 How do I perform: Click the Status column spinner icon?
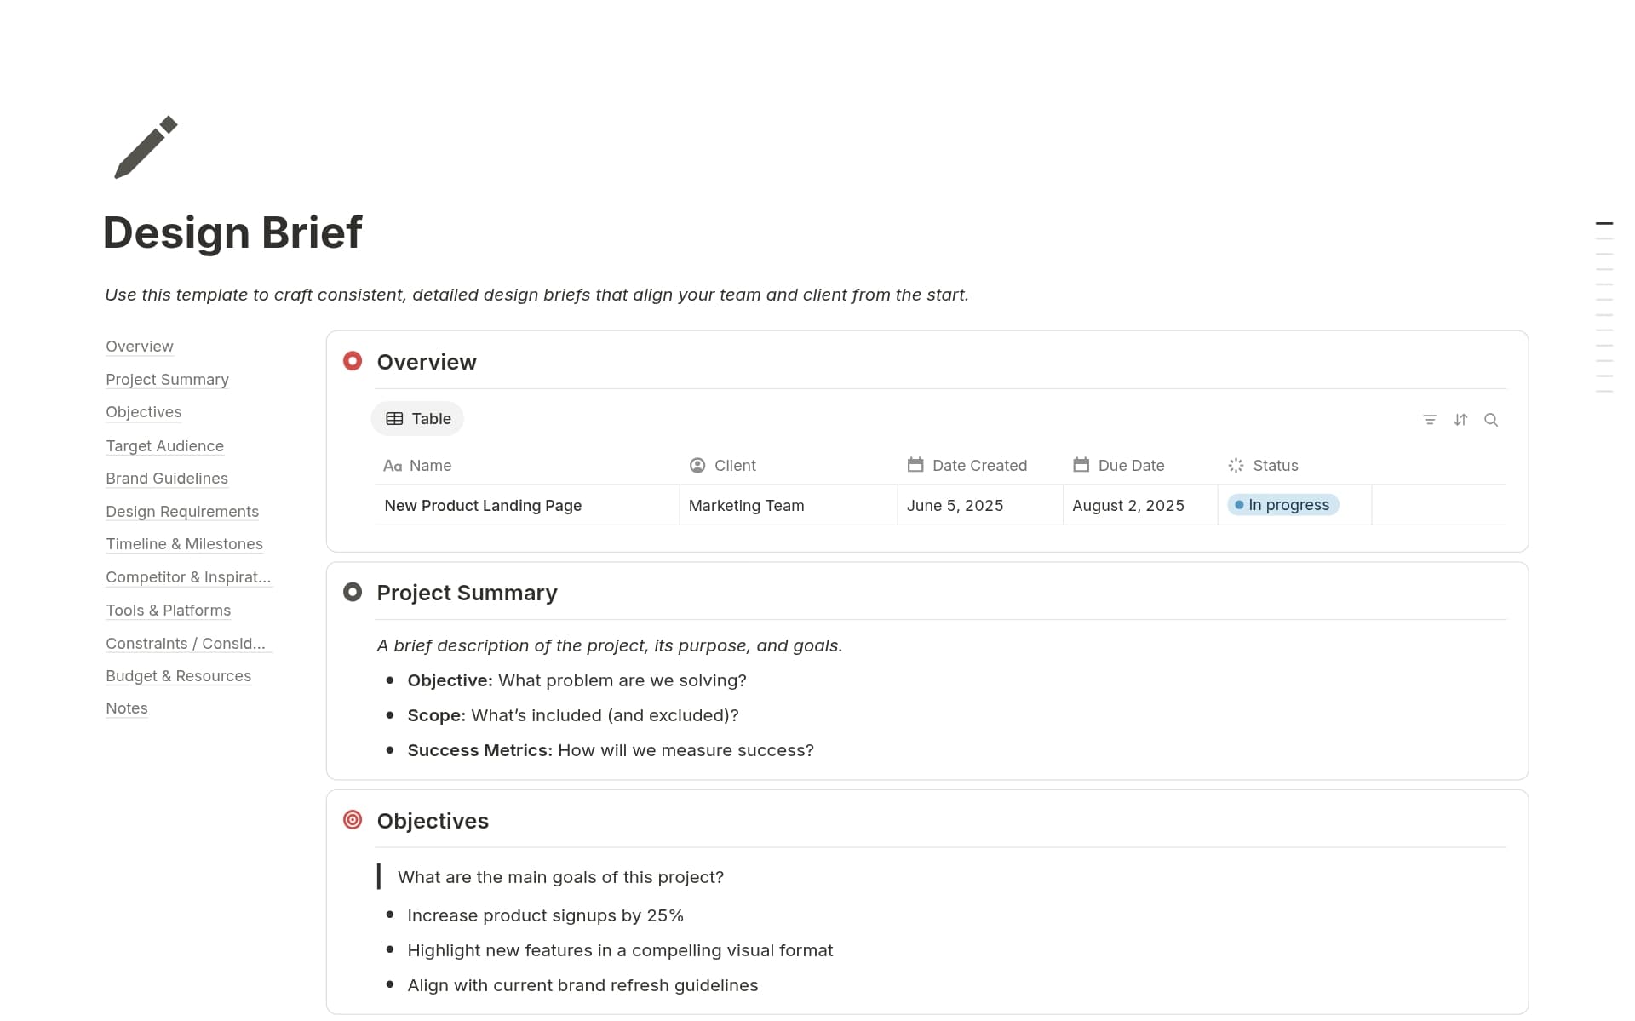pyautogui.click(x=1236, y=465)
